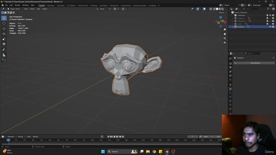Toggle visibility eye of Collection row

(x=270, y=15)
